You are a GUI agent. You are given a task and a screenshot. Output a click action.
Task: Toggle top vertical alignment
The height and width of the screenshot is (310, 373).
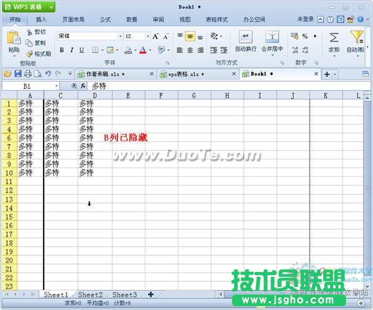point(180,36)
